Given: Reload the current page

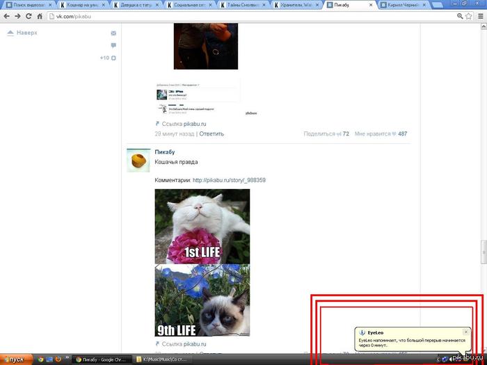Looking at the screenshot, I should [29, 15].
